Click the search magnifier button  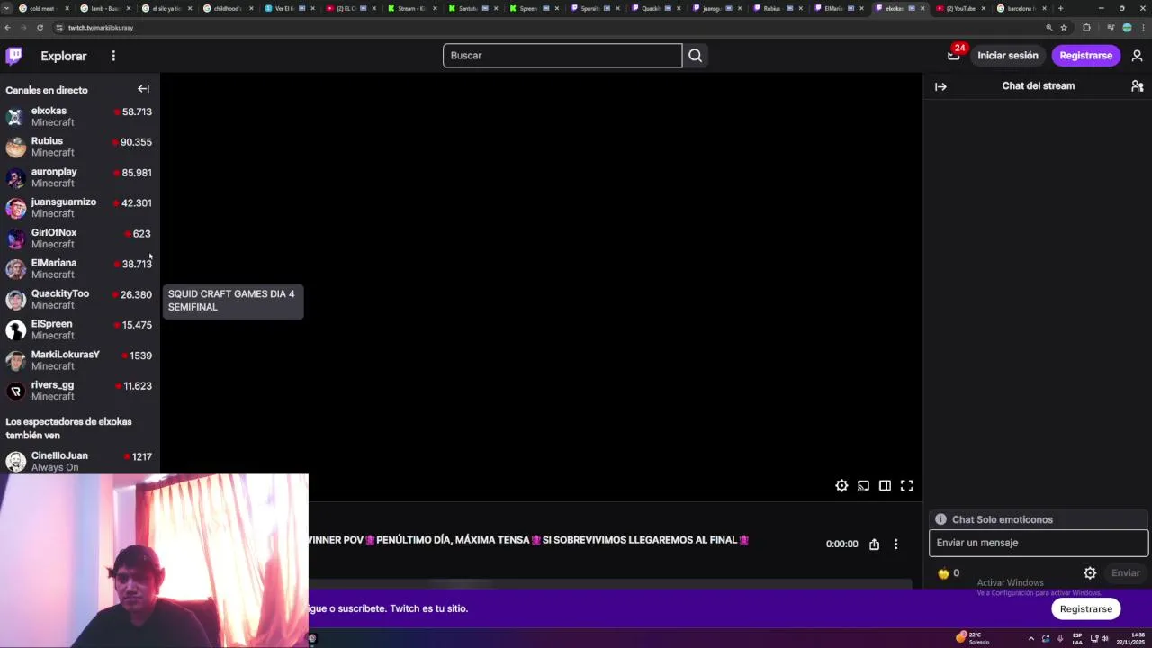(695, 56)
